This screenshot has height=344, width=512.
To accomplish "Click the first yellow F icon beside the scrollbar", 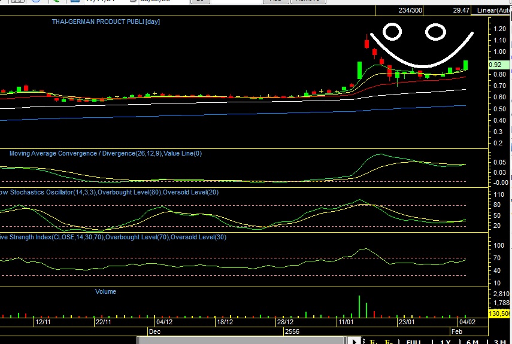I will (x=373, y=342).
